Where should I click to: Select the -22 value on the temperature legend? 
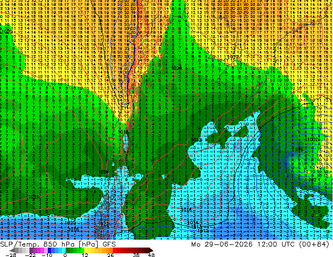(30, 255)
